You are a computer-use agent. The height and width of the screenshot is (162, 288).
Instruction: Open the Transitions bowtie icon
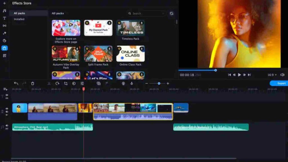pos(4,26)
